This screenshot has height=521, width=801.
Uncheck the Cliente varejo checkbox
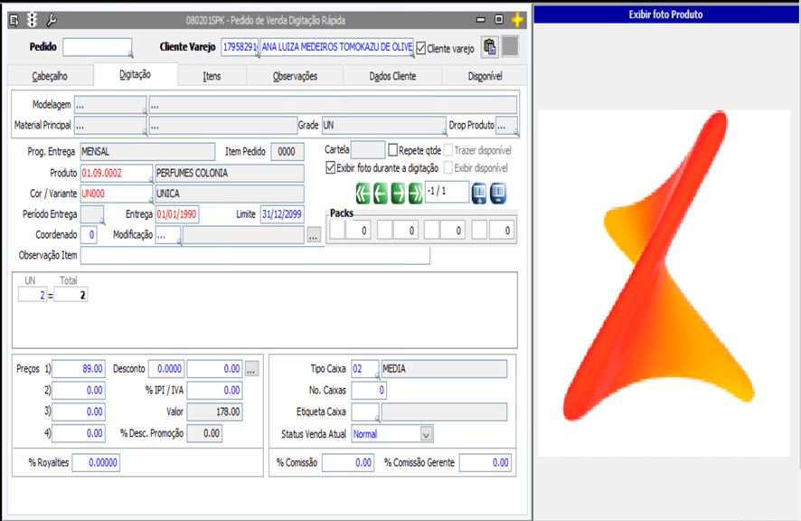point(421,48)
